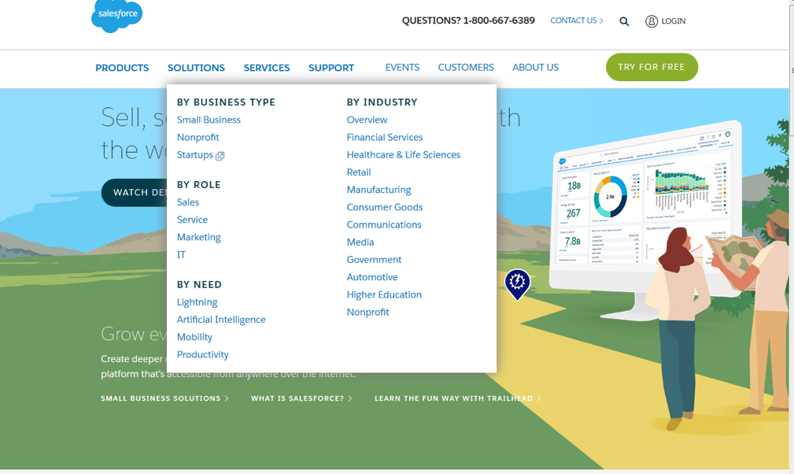Open the Retail industry link
This screenshot has height=474, width=794.
tap(359, 172)
